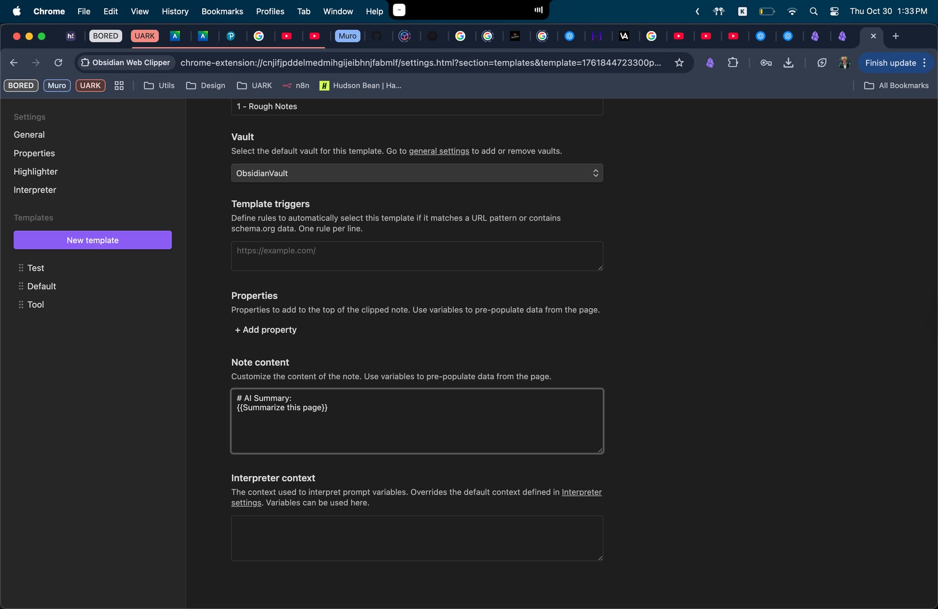
Task: Click the Template triggers URL text area
Action: click(x=417, y=256)
